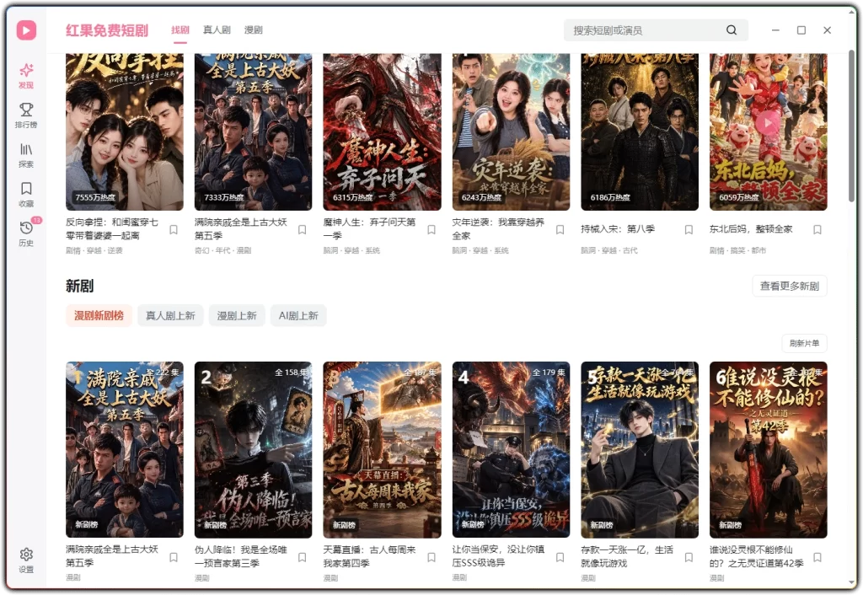Open 魔神人生 poster thumbnail

(x=382, y=132)
